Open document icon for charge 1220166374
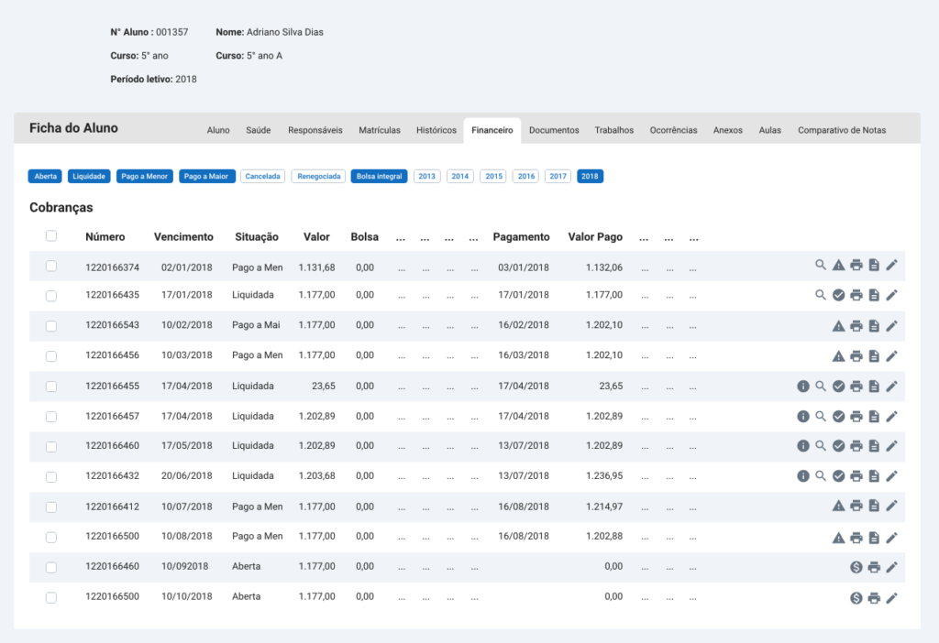This screenshot has width=939, height=643. (x=874, y=265)
